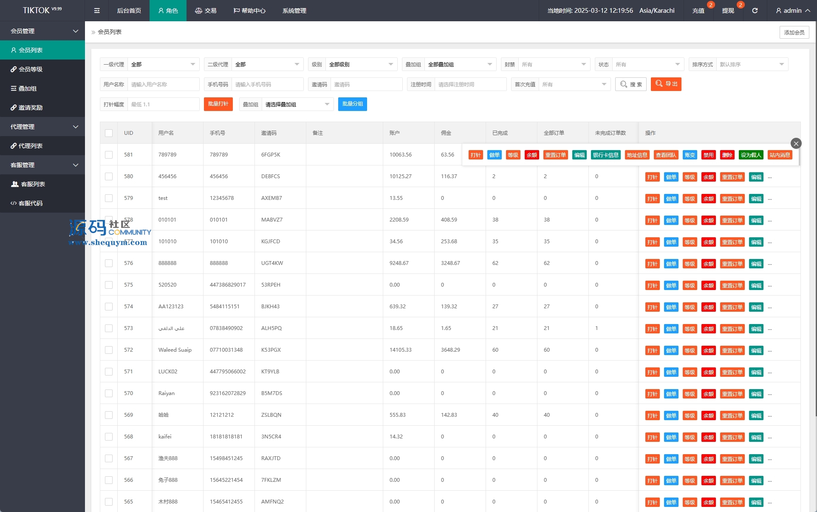
Task: Open the 首次充值 dropdown
Action: click(x=574, y=84)
